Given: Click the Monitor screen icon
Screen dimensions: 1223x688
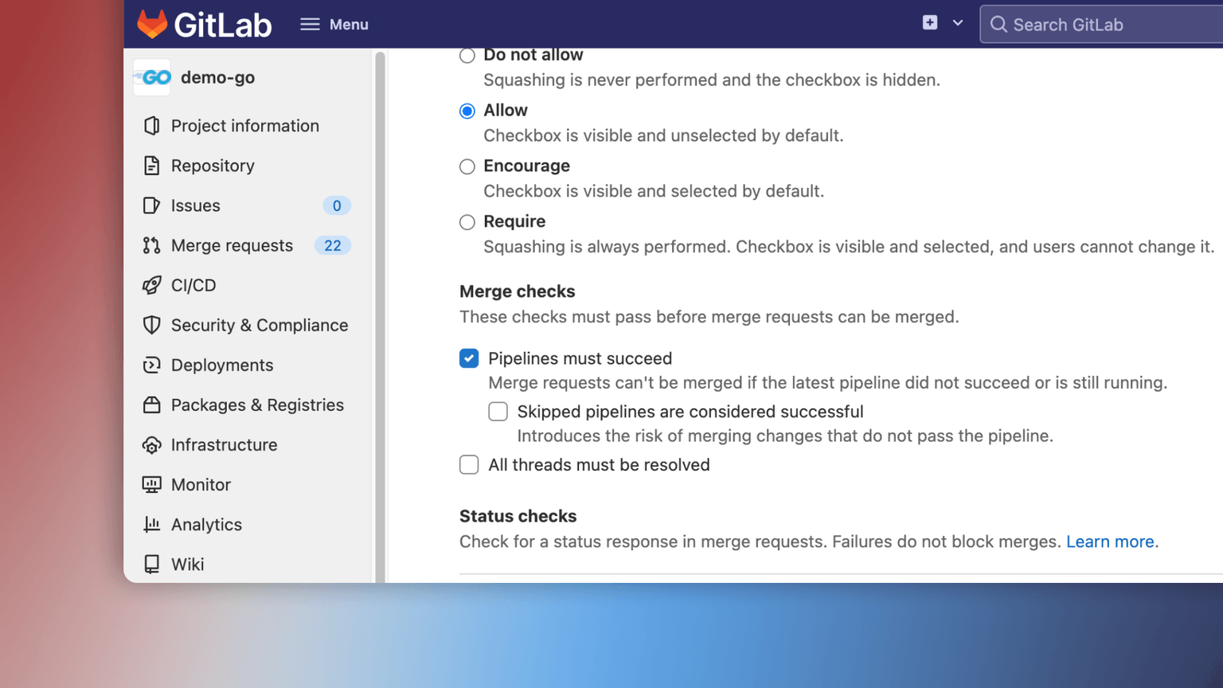Looking at the screenshot, I should [151, 484].
